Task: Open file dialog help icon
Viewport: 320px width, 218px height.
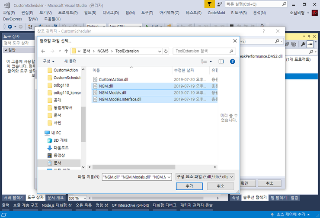Action: tap(232, 62)
